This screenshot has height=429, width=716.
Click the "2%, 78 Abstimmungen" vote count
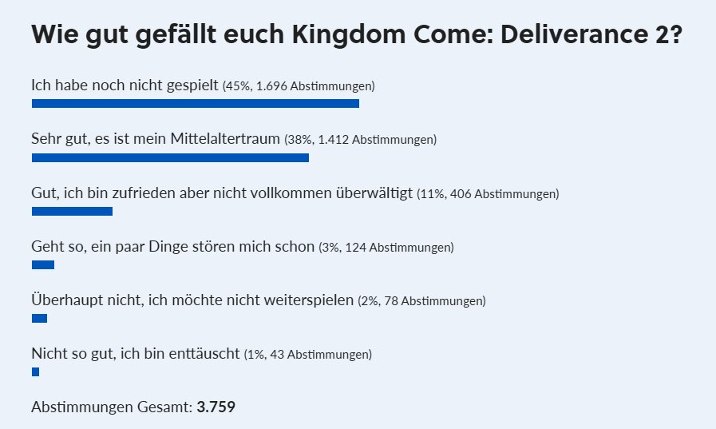[x=421, y=302]
